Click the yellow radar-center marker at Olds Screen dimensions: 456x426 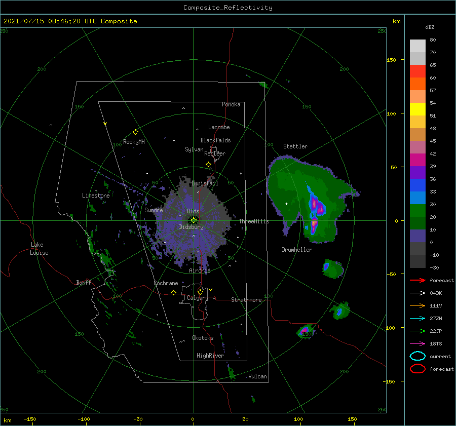(194, 220)
